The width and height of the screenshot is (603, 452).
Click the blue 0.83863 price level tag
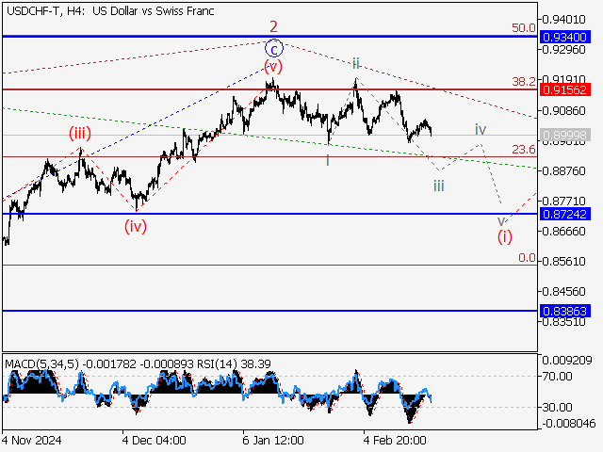point(565,310)
